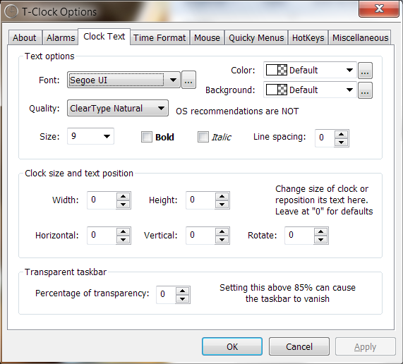Increase Horizontal with up arrow

[124, 231]
